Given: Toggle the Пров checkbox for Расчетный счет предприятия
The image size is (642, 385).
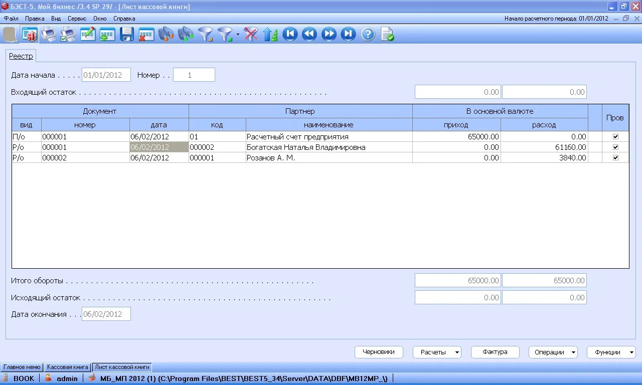Looking at the screenshot, I should 615,136.
